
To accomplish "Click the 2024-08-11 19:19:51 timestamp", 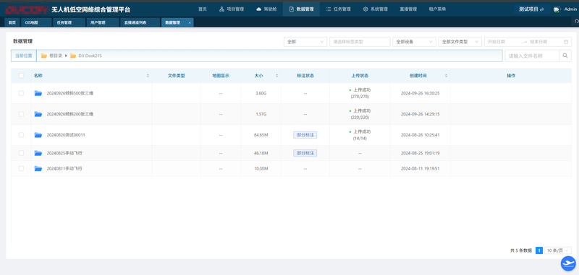I will (420, 169).
